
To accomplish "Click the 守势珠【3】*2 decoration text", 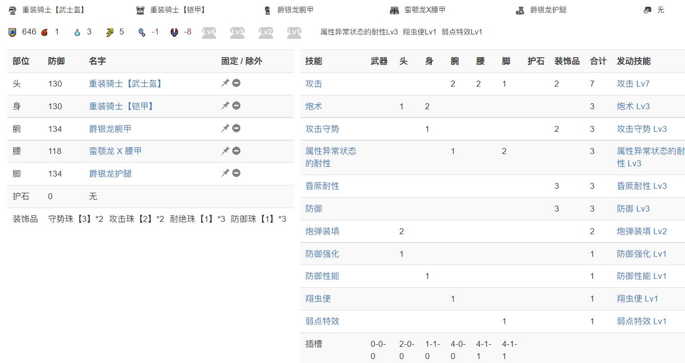I will pos(76,219).
